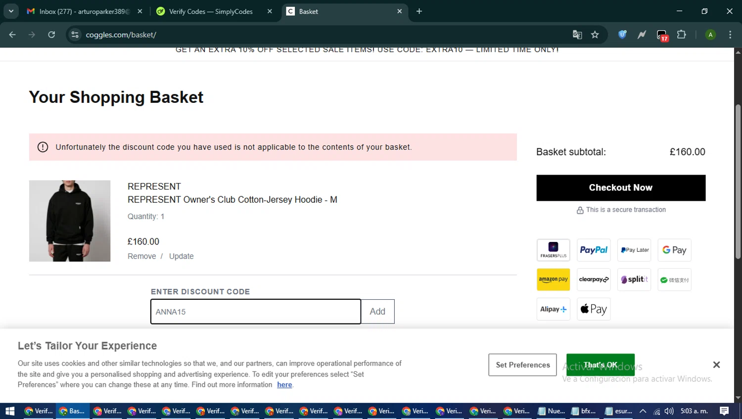Open the Windows notification center icon
Image resolution: width=742 pixels, height=419 pixels.
pyautogui.click(x=724, y=411)
